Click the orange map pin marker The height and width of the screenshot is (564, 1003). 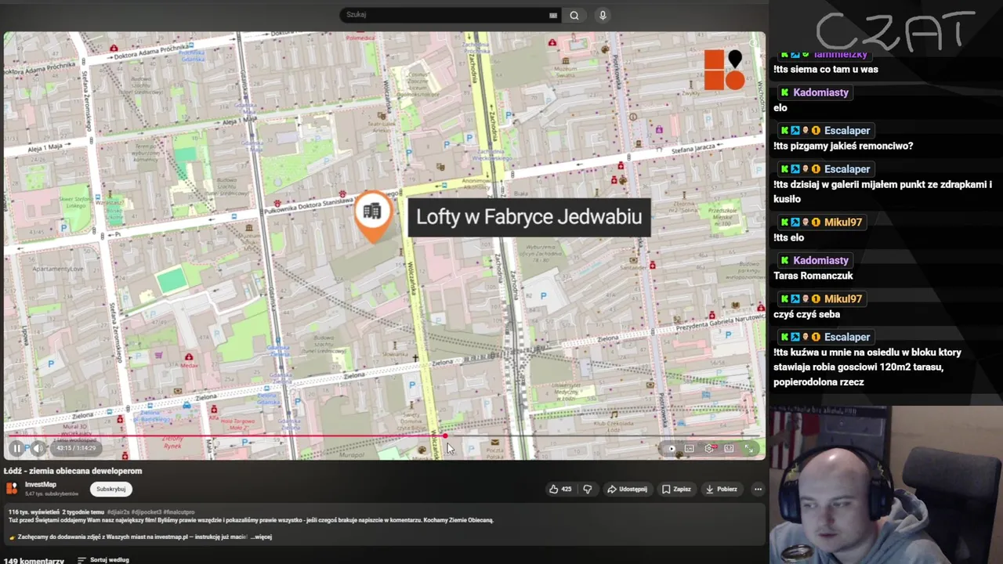[x=373, y=216]
